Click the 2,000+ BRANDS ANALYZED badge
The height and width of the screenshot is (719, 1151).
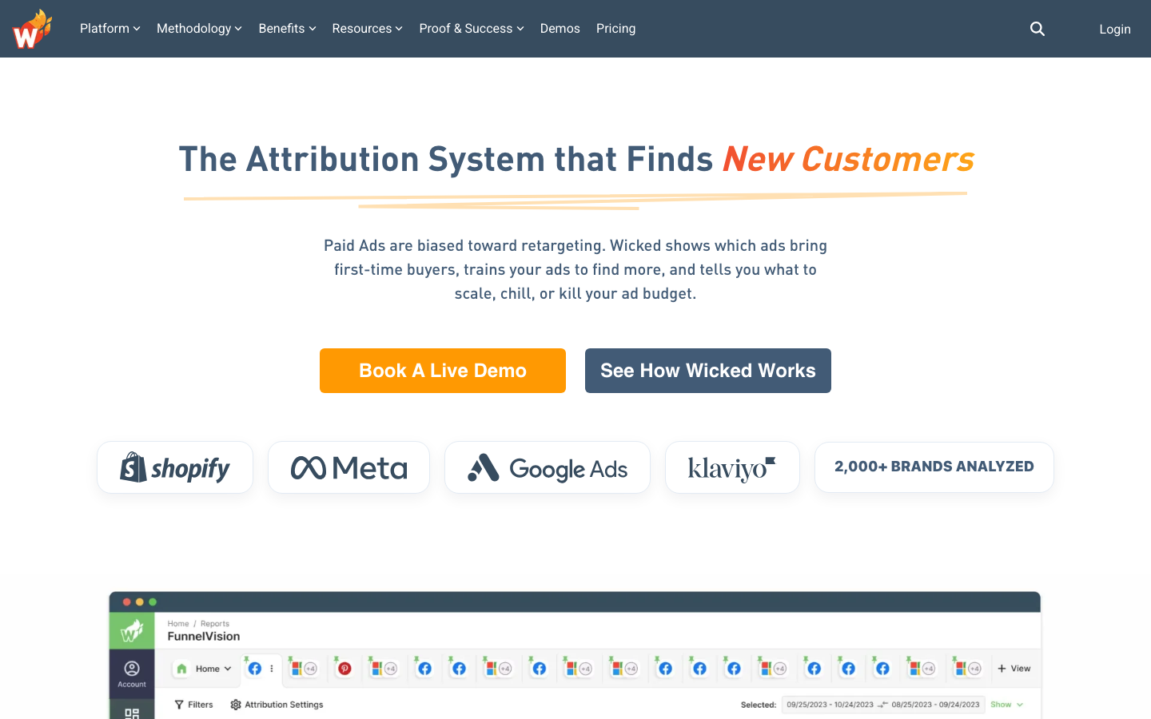pyautogui.click(x=934, y=467)
